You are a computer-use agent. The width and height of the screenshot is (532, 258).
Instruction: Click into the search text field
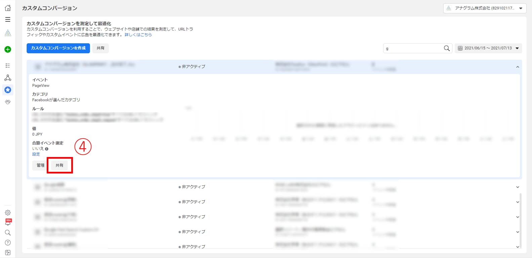(x=413, y=48)
